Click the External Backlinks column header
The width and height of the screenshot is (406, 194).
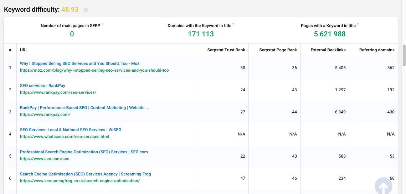point(328,50)
